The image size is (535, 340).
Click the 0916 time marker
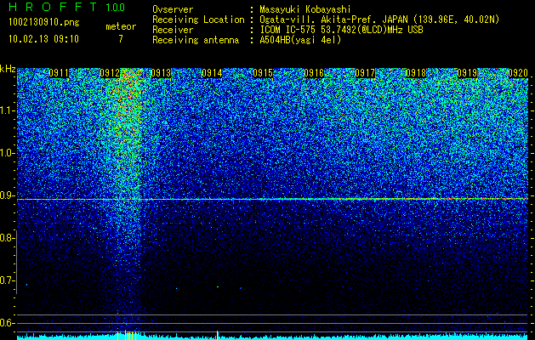314,73
